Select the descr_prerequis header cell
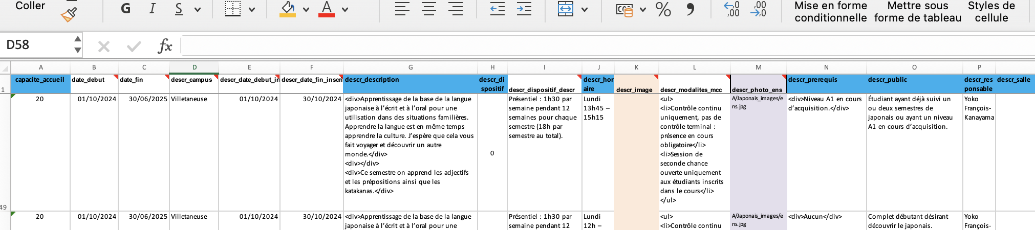Viewport: 1035px width, 230px height. click(x=827, y=84)
